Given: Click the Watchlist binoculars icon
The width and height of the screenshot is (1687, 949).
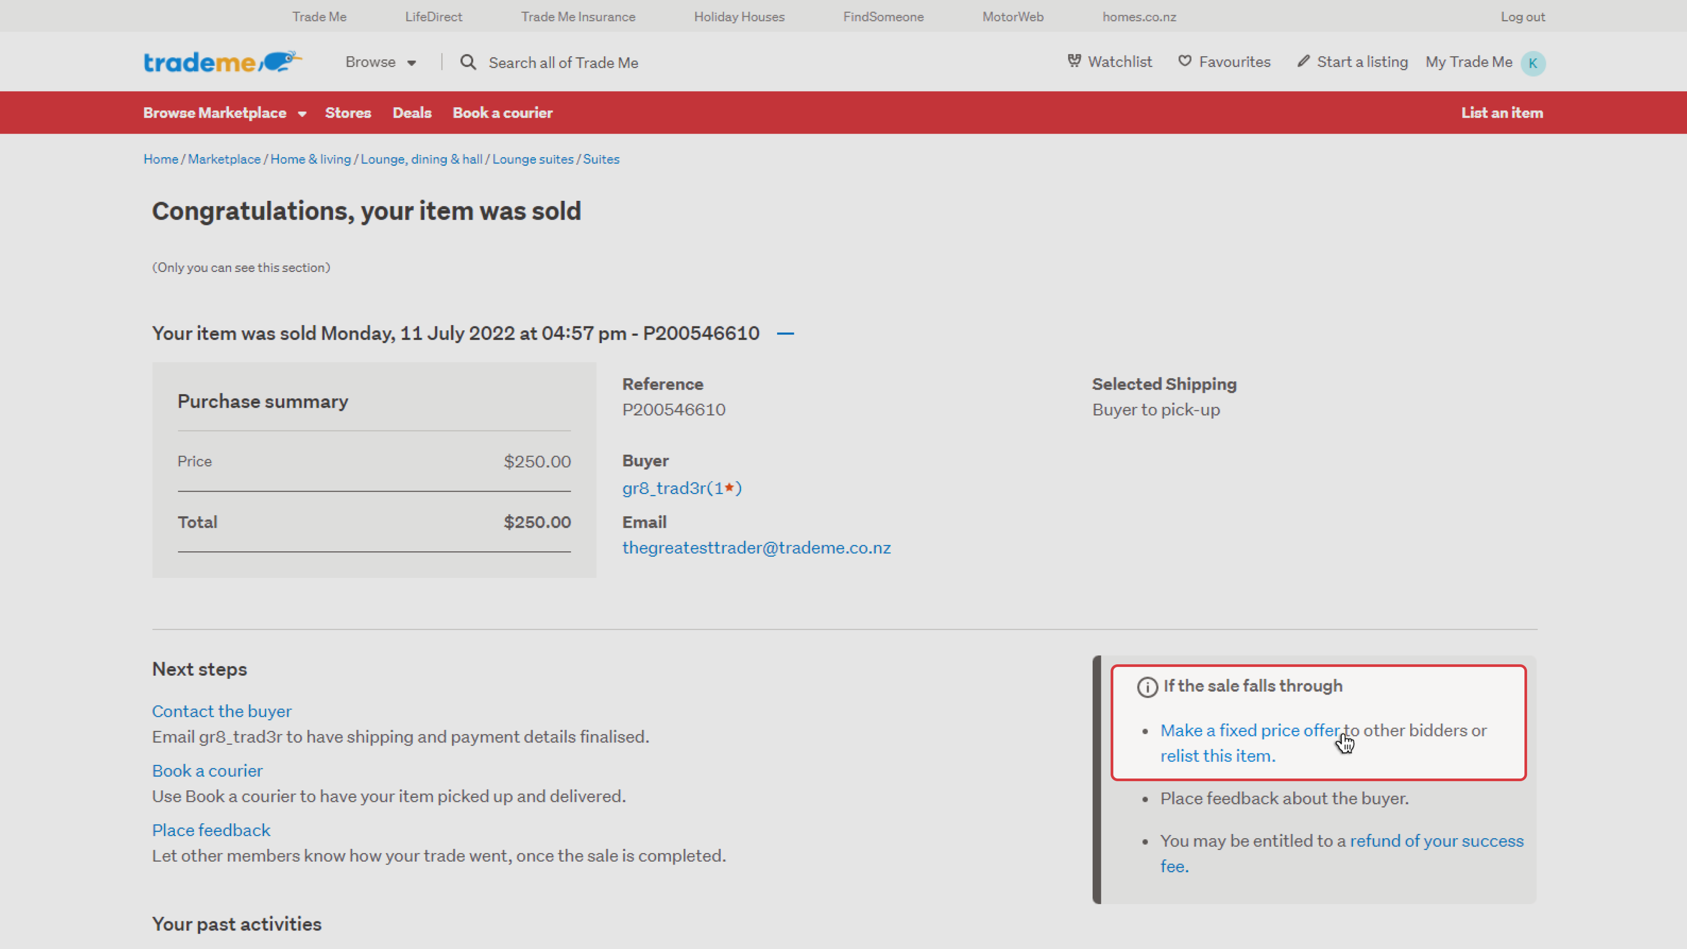Looking at the screenshot, I should 1074,61.
